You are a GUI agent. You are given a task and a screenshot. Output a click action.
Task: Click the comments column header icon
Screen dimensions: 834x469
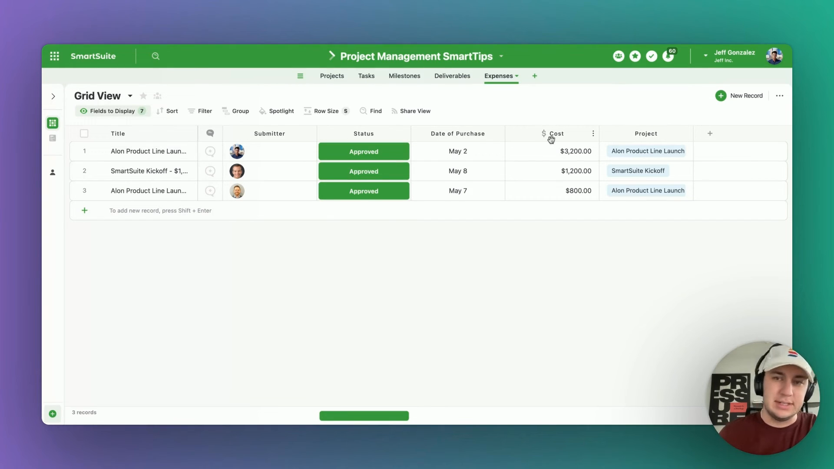(210, 133)
